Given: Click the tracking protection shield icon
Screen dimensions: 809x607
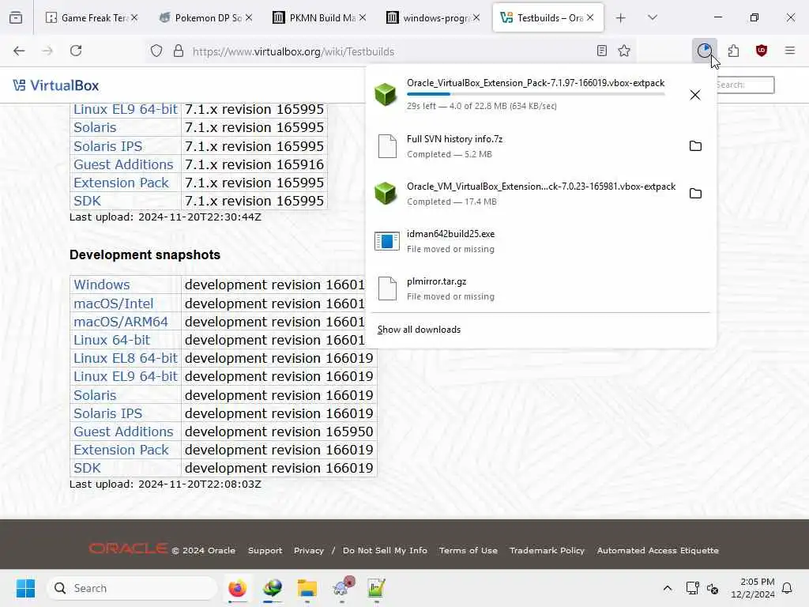Looking at the screenshot, I should [156, 51].
